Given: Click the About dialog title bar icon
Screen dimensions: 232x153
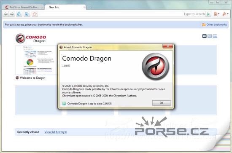Looking at the screenshot, I should tap(61, 47).
